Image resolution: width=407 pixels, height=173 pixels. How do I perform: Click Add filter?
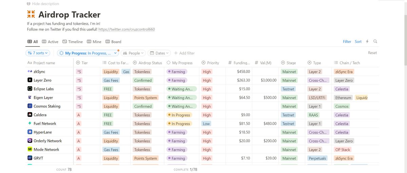(x=184, y=53)
